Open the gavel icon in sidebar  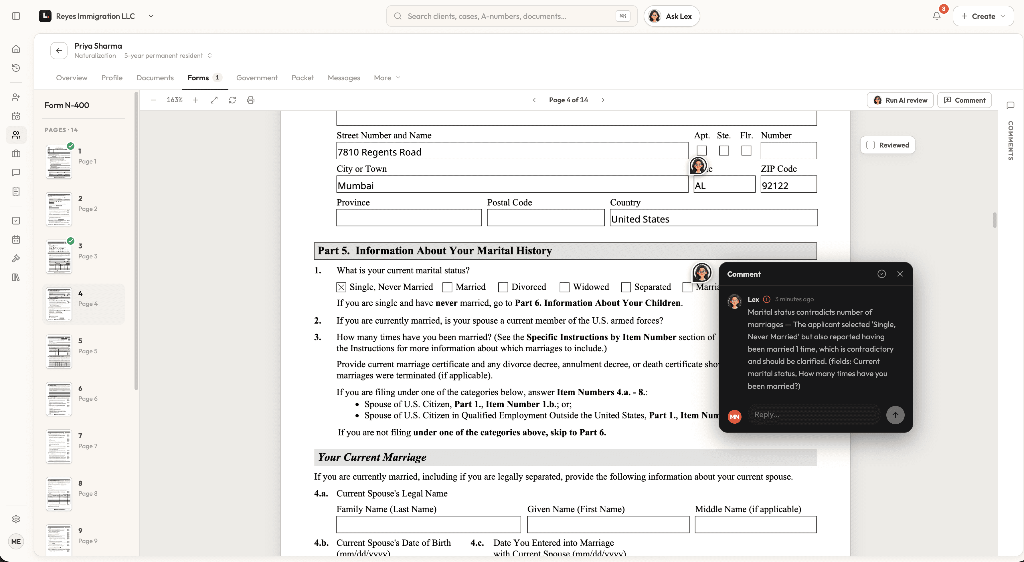16,258
